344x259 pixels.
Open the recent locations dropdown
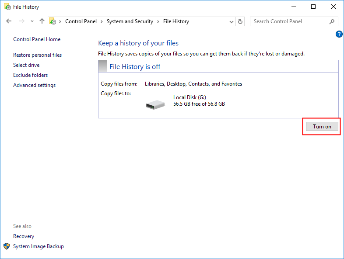[32, 21]
